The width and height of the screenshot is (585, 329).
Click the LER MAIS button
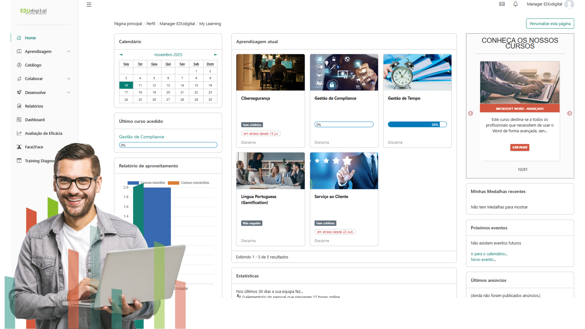(519, 147)
